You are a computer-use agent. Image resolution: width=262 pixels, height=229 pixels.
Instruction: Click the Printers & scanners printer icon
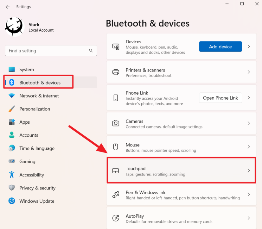pyautogui.click(x=116, y=72)
